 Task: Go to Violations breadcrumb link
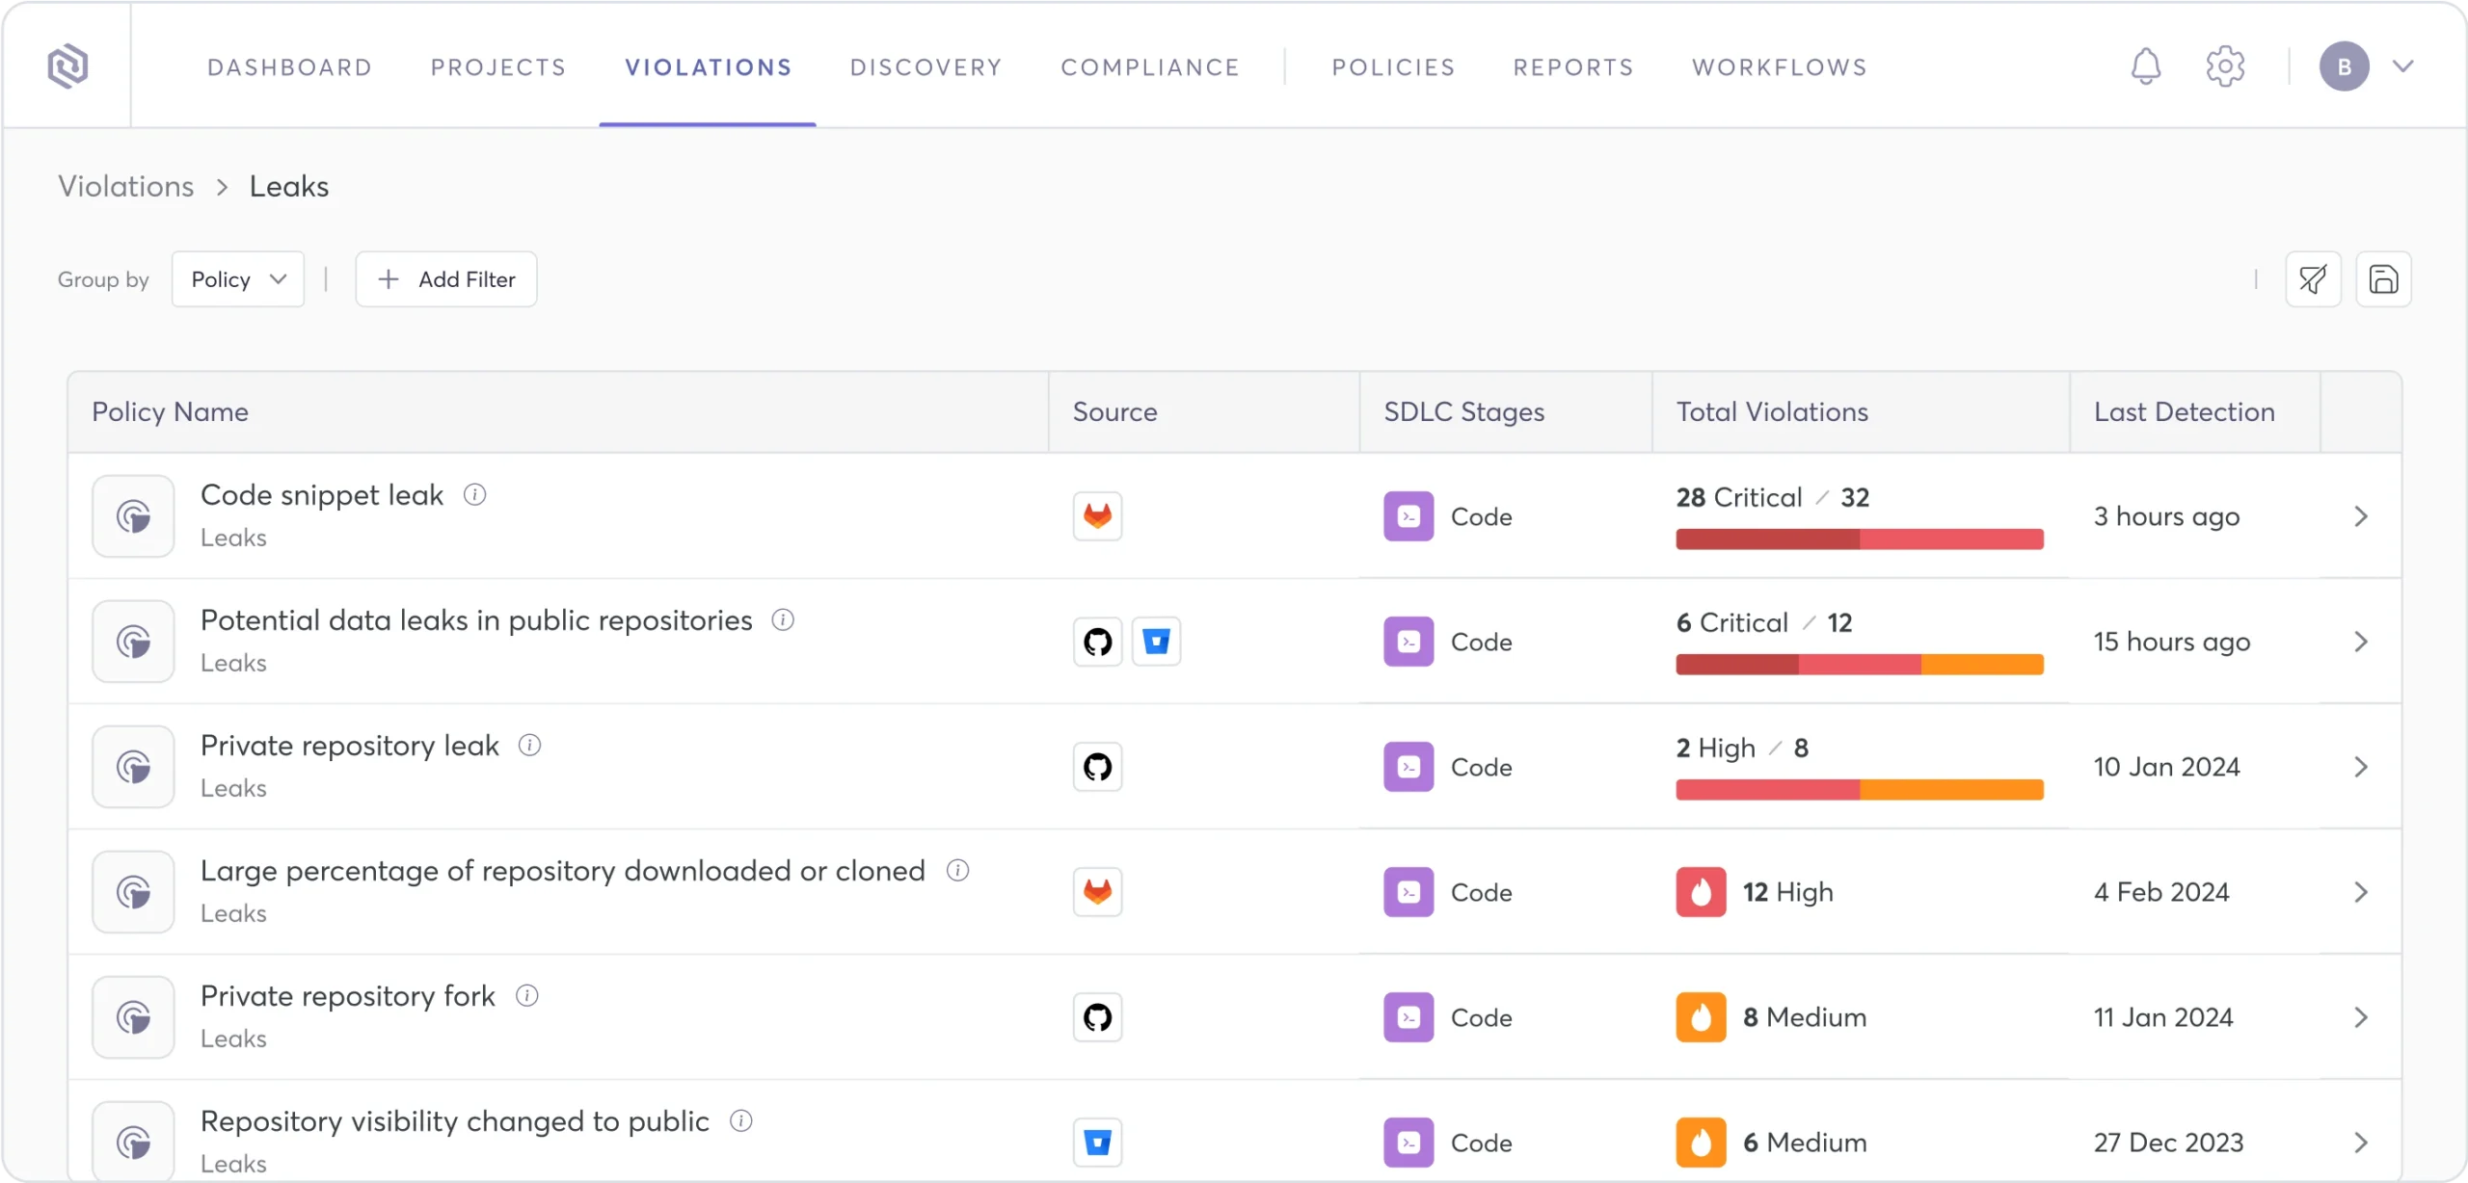click(126, 186)
